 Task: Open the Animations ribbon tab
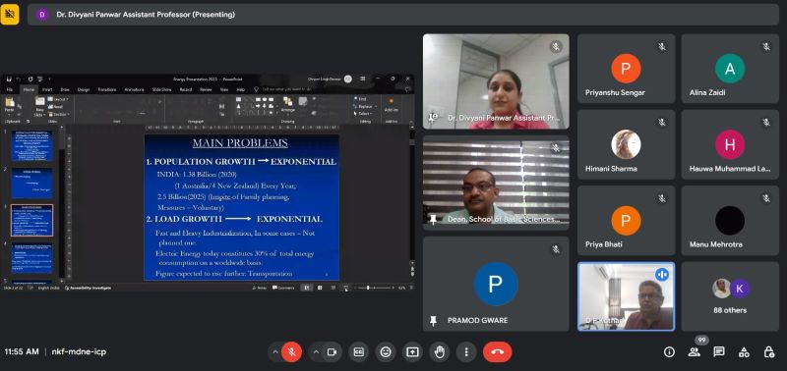(134, 89)
